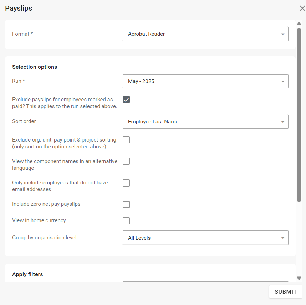Toggle View in home currency checkbox
This screenshot has width=306, height=305.
126,221
